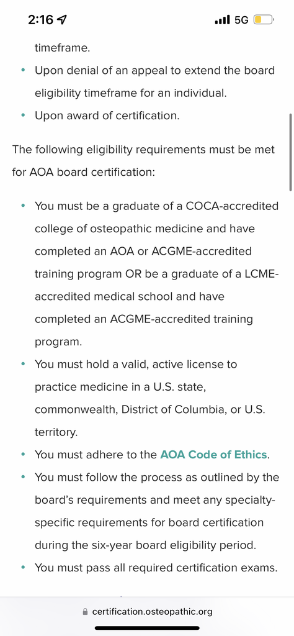Image resolution: width=294 pixels, height=636 pixels.
Task: Tap the 2:16 clock in status bar
Action: tap(40, 19)
